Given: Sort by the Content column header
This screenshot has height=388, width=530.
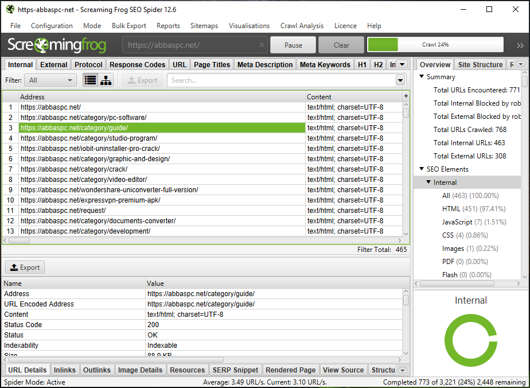Looking at the screenshot, I should point(354,97).
